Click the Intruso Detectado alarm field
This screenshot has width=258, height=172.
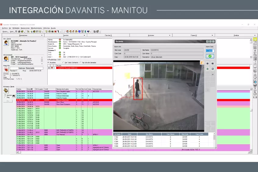(27, 68)
